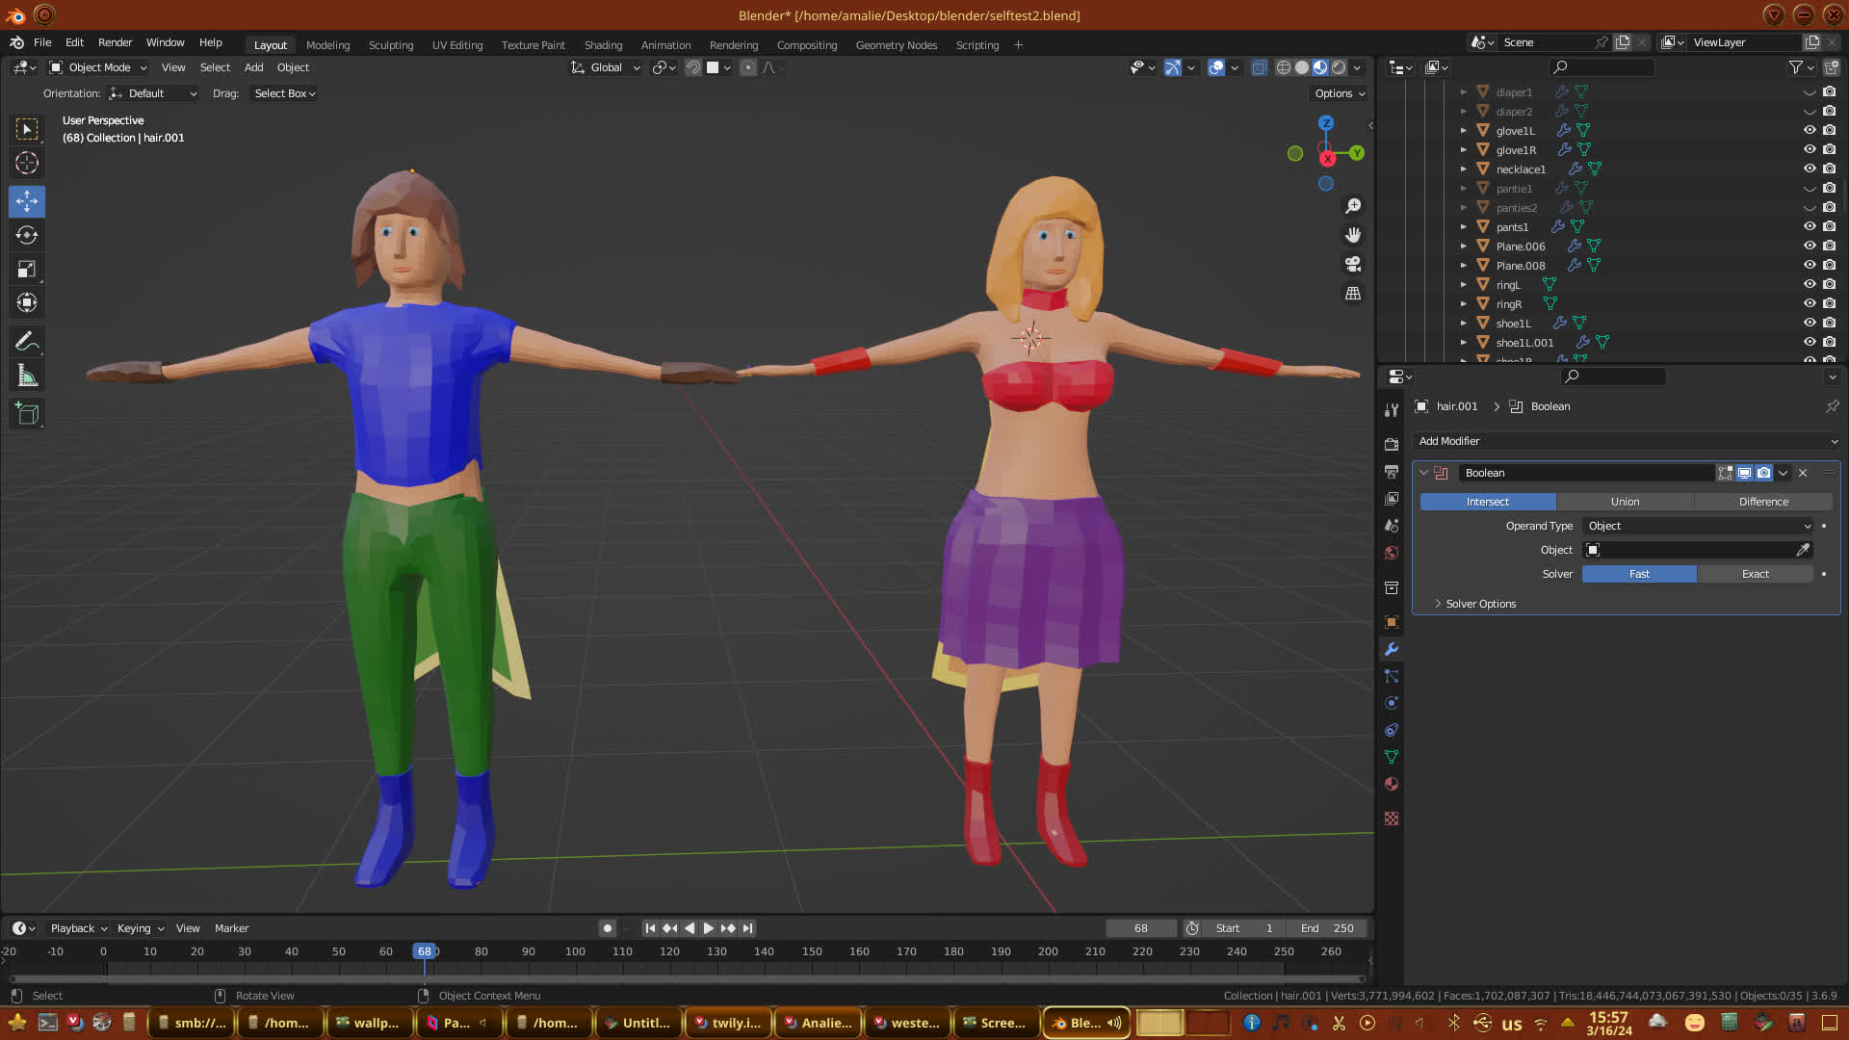
Task: Set boolean operation to Union
Action: click(1625, 502)
